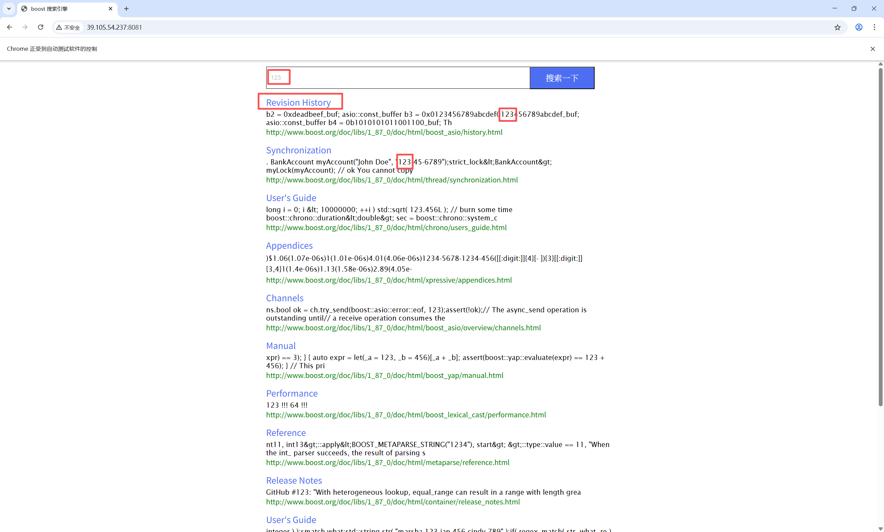Viewport: 884px width, 532px height.
Task: Open the Revision History result
Action: click(x=298, y=103)
